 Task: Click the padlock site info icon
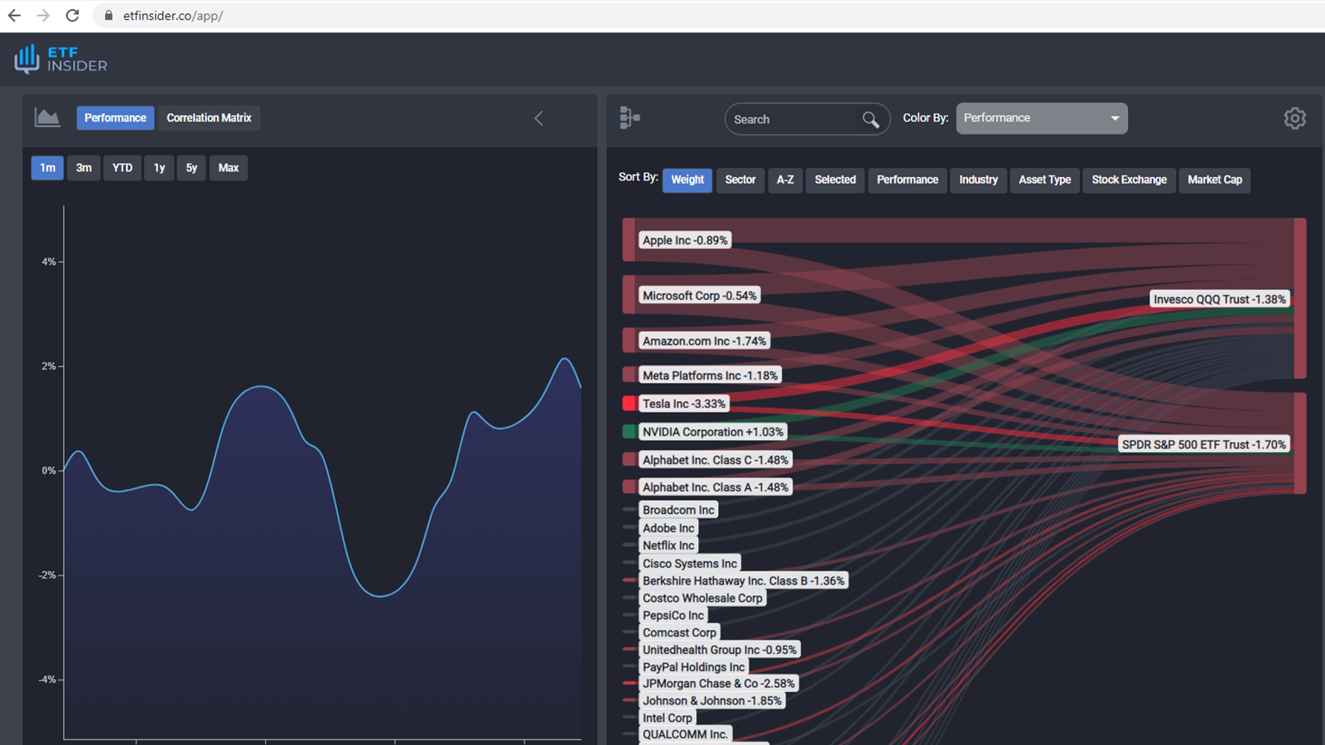coord(108,16)
